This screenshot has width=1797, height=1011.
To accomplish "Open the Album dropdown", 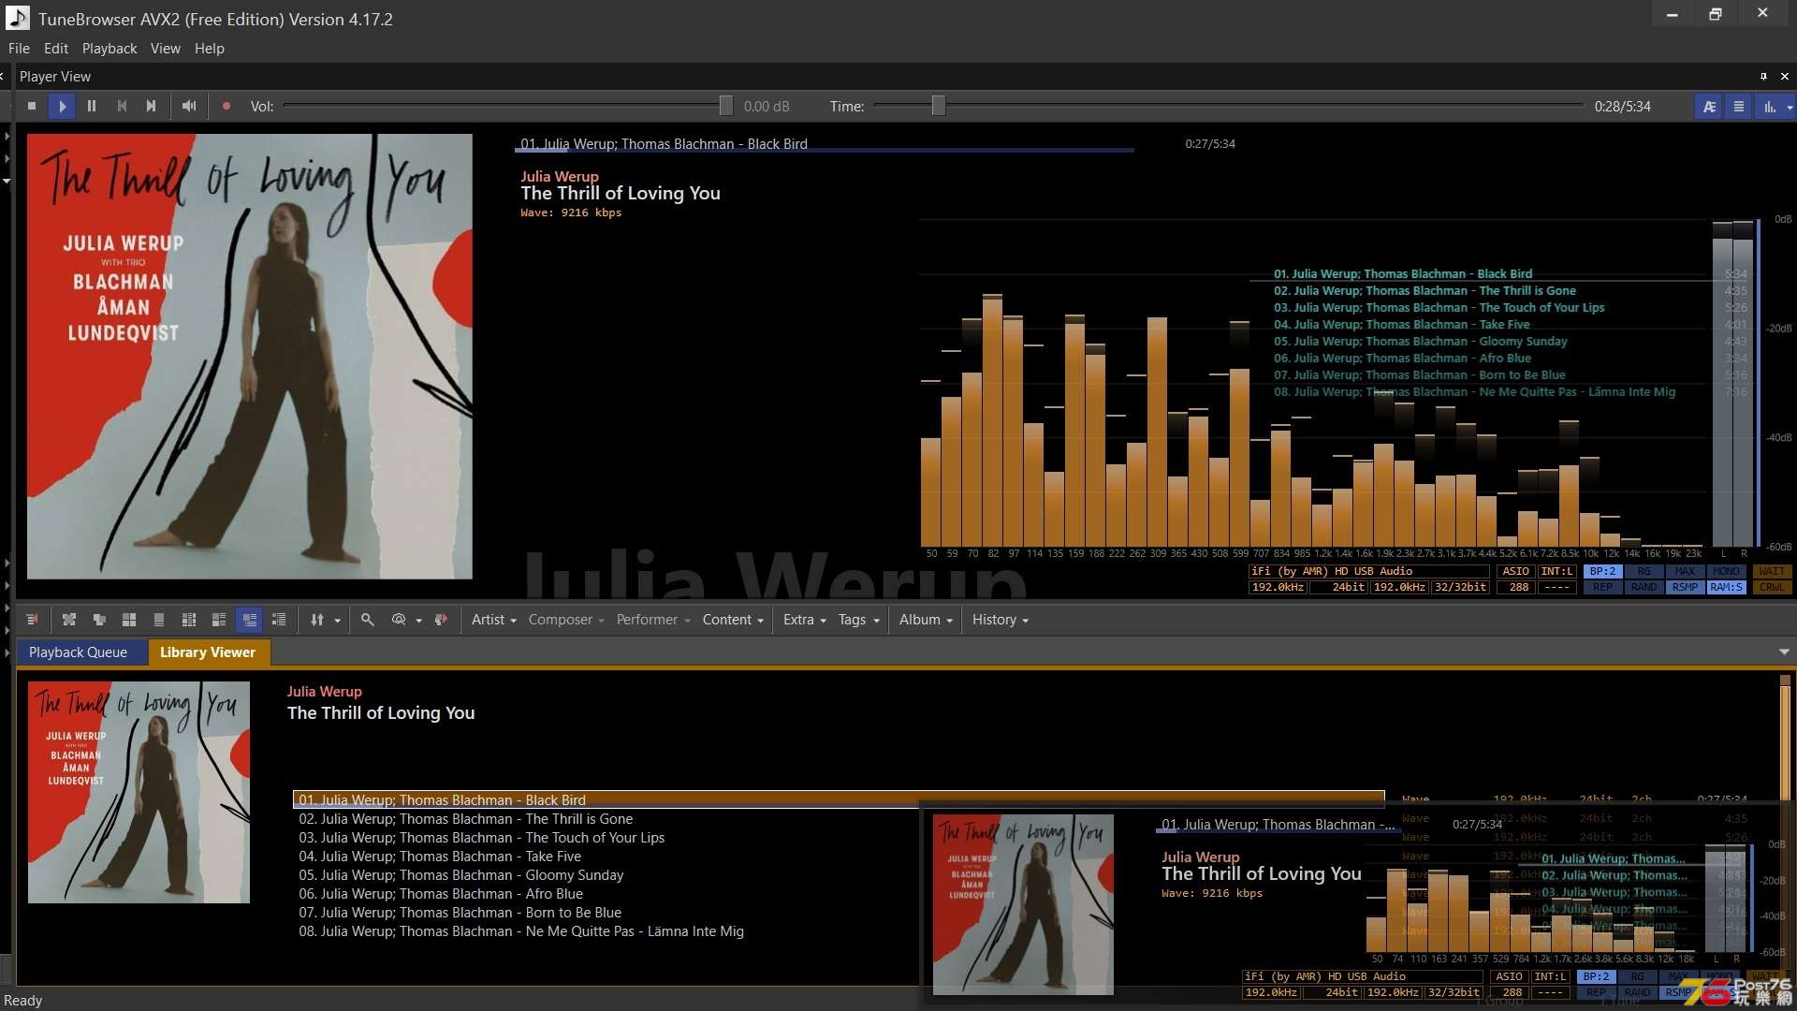I will click(x=926, y=620).
